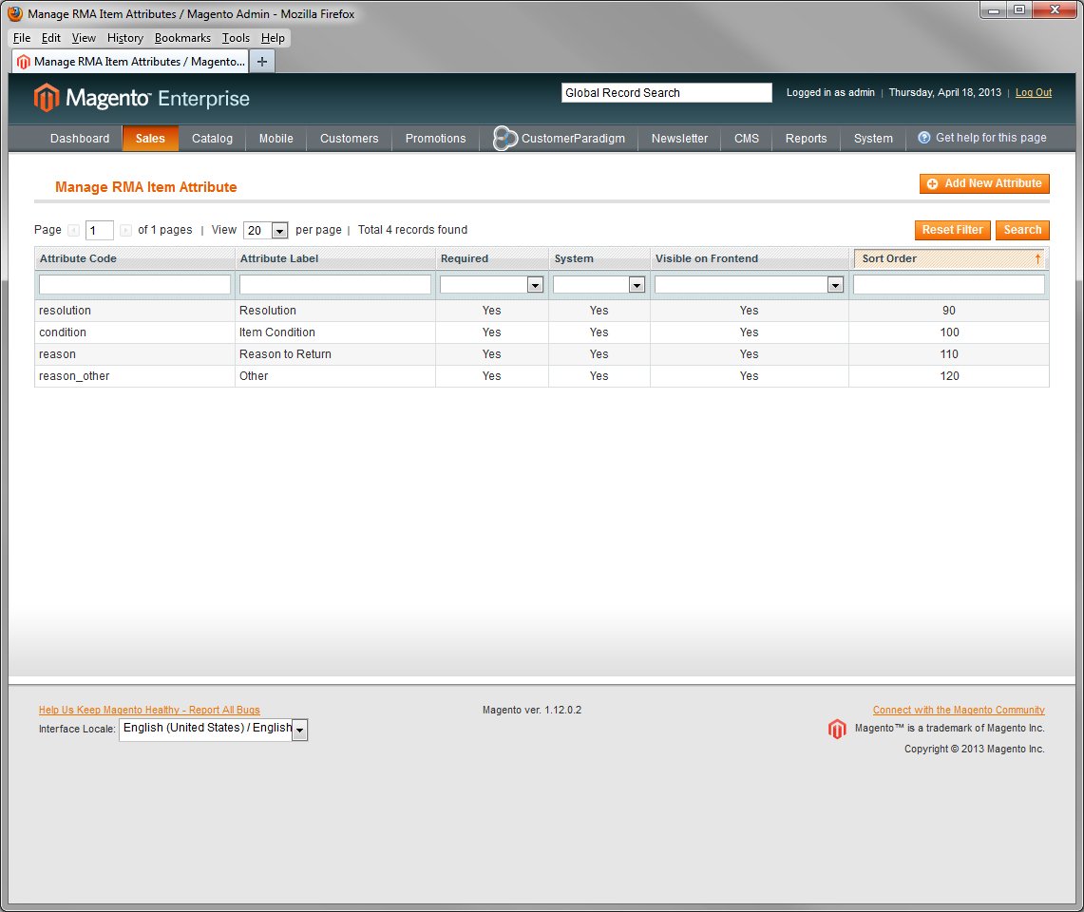Click the Magento Enterprise logo
1084x912 pixels.
(x=142, y=98)
